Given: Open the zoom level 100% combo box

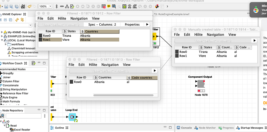Looking at the screenshot, I should click(45, 6).
